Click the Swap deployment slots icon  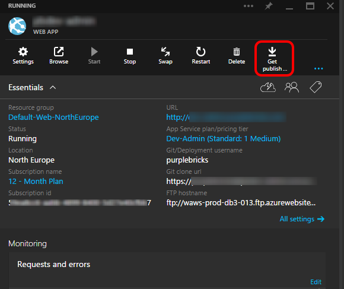pyautogui.click(x=165, y=56)
